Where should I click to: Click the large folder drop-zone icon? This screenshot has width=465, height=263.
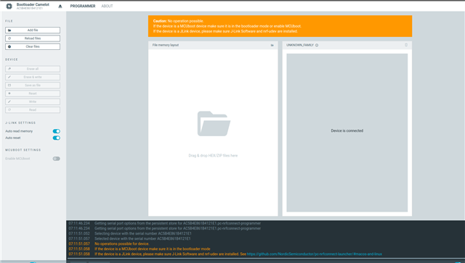click(x=214, y=123)
